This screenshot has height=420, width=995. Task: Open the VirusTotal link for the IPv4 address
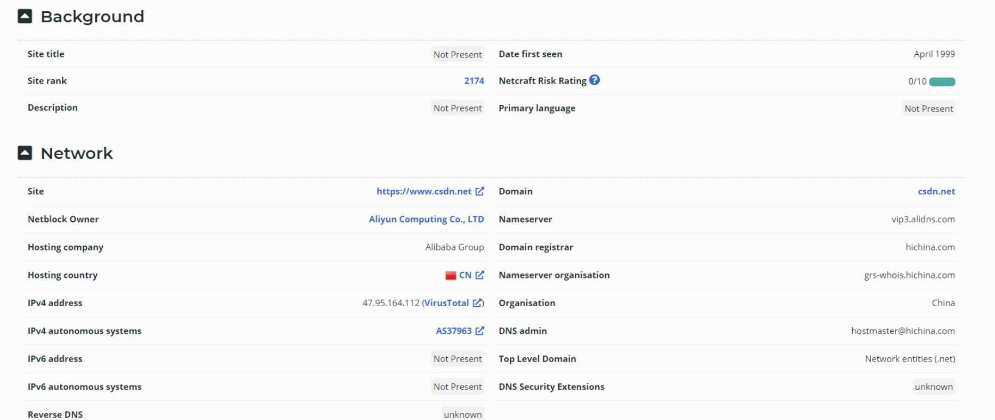(x=446, y=303)
